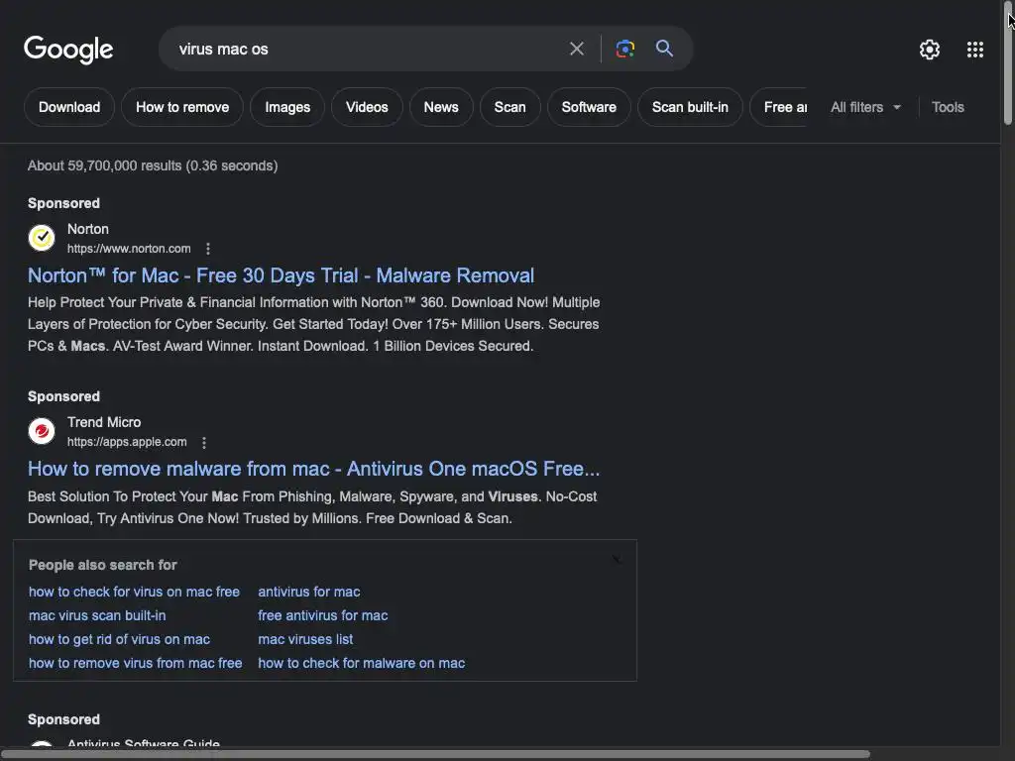Switch to the Videos tab

(x=367, y=107)
